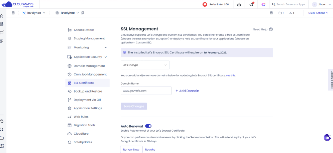Click the Need Help question mark icon
The height and width of the screenshot is (153, 333).
pyautogui.click(x=271, y=29)
